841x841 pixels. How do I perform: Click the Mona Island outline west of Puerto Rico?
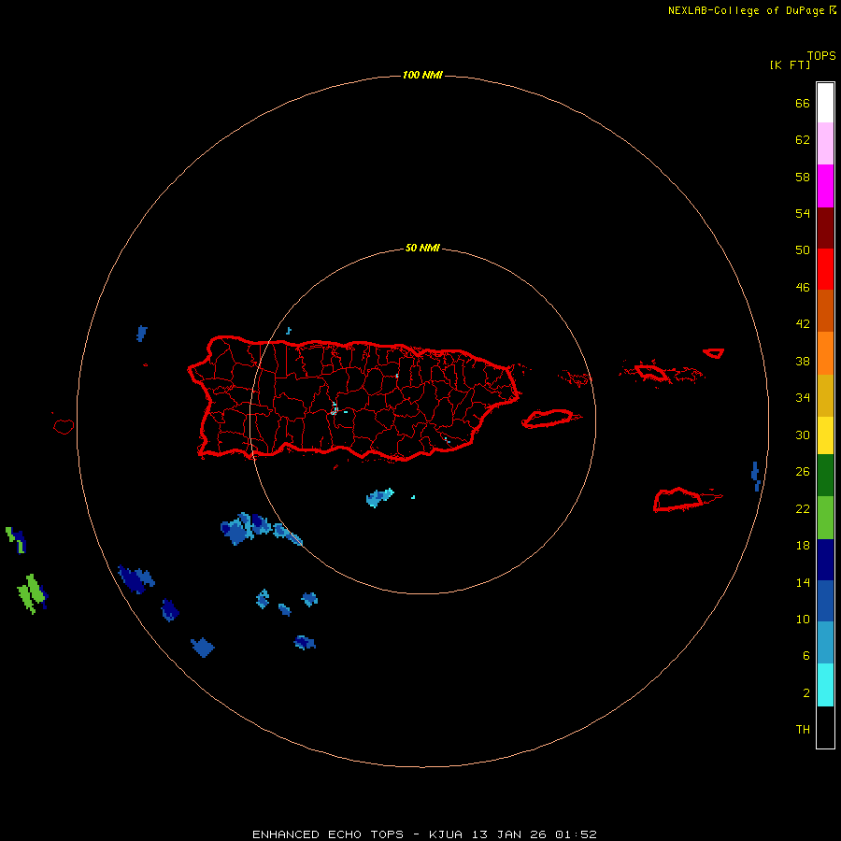(64, 426)
